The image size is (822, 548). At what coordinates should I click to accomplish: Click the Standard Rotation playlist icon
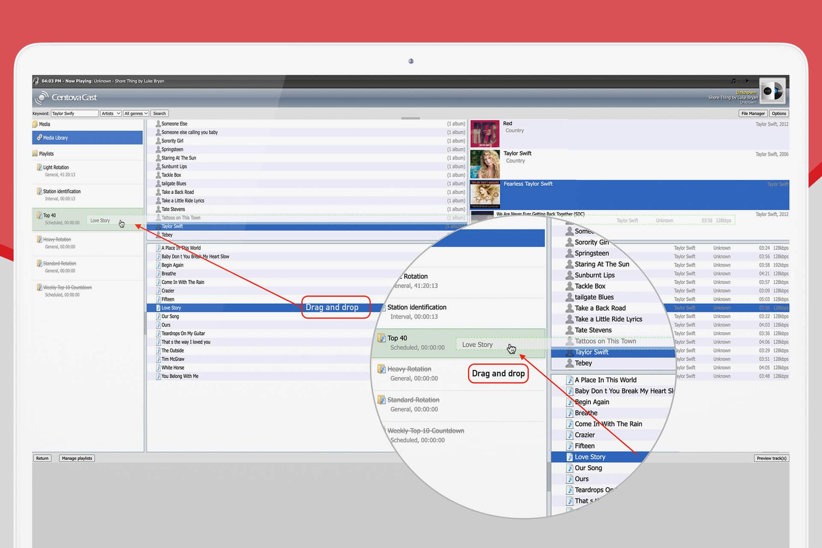tap(39, 263)
